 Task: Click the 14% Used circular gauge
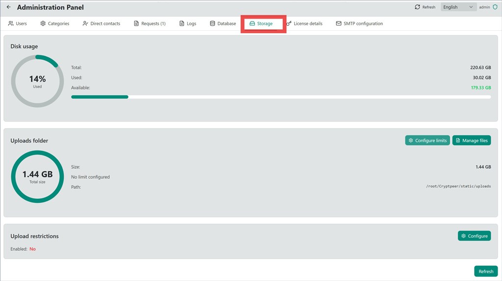(37, 81)
